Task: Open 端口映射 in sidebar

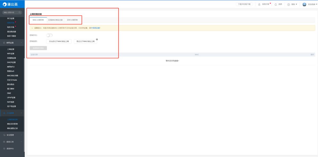Action: point(11,89)
